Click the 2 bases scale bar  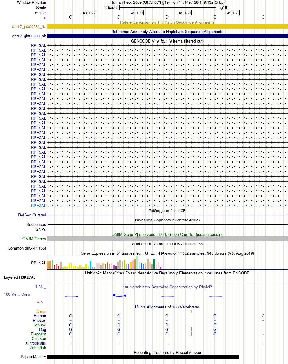pos(167,8)
